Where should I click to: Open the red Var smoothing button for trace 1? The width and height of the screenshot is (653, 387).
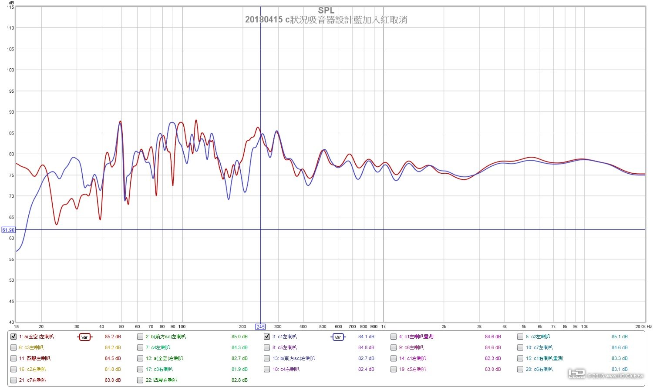(84, 337)
